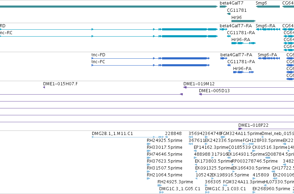Click the RH24925.5prime EST label
The width and height of the screenshot is (294, 194).
coord(164,140)
